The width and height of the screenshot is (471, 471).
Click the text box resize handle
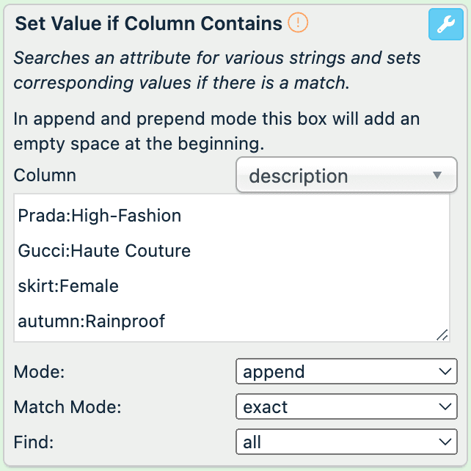point(442,335)
